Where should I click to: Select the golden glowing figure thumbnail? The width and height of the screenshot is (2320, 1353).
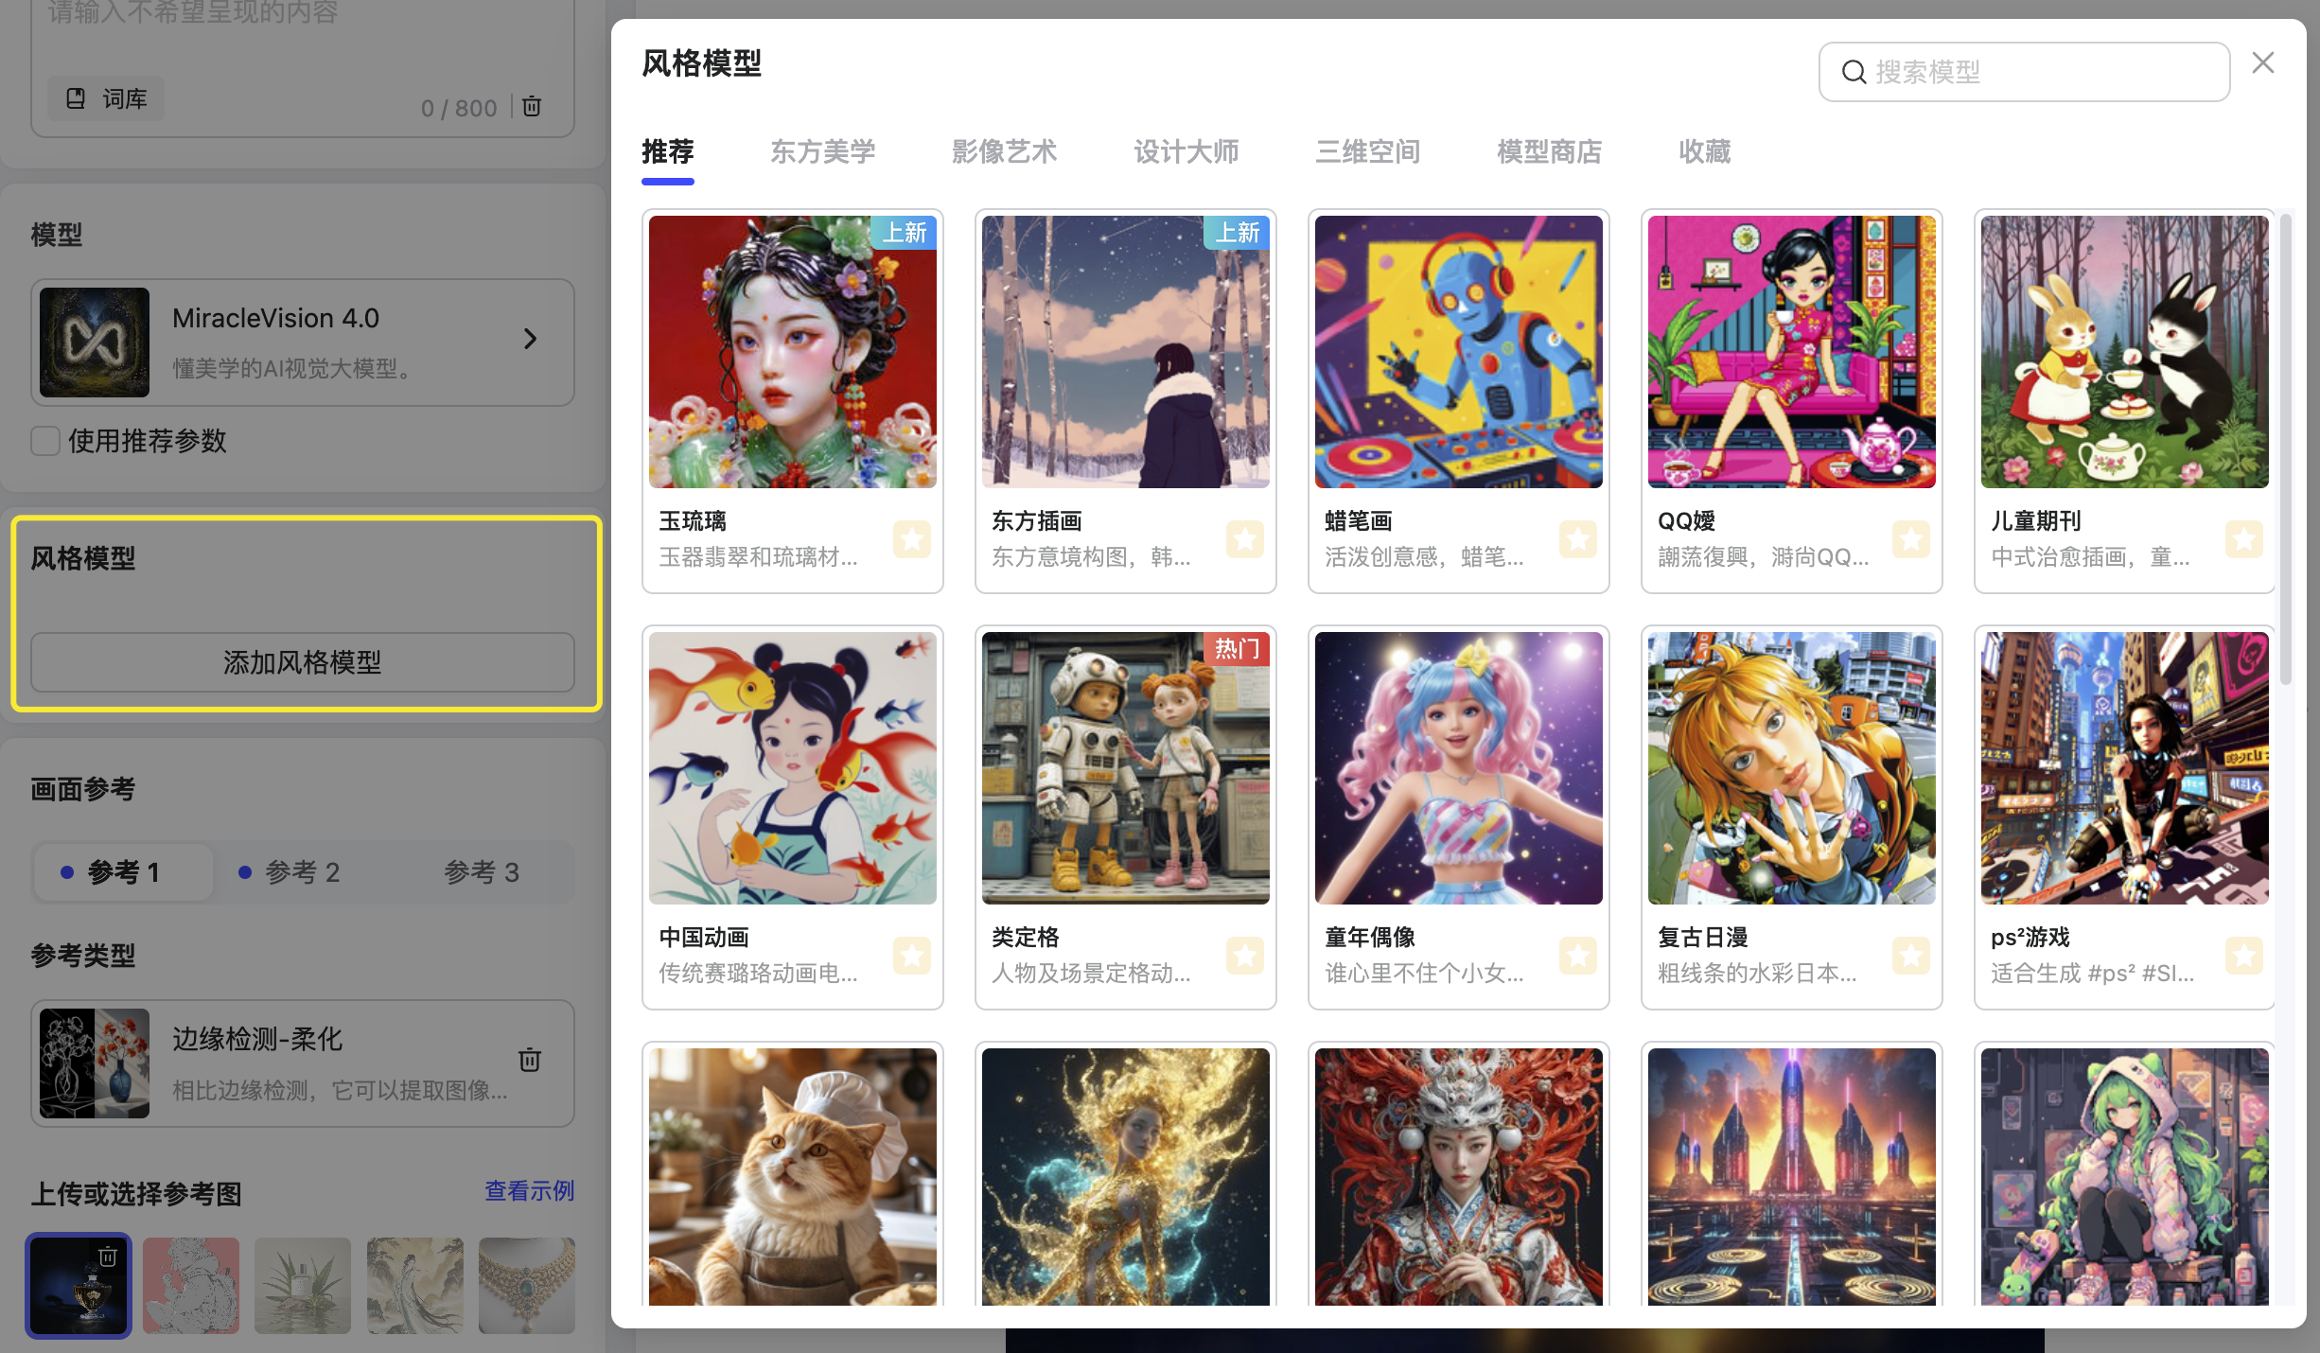(1126, 1177)
